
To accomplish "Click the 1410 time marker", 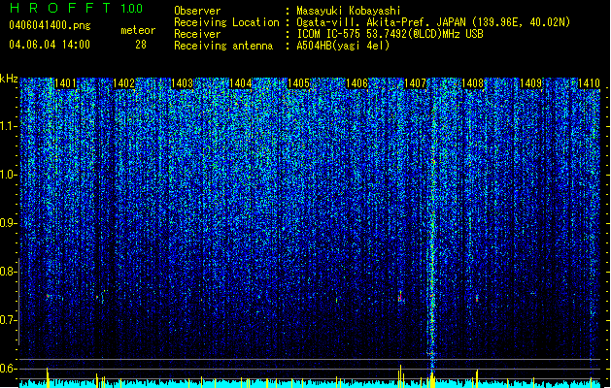I will point(589,83).
